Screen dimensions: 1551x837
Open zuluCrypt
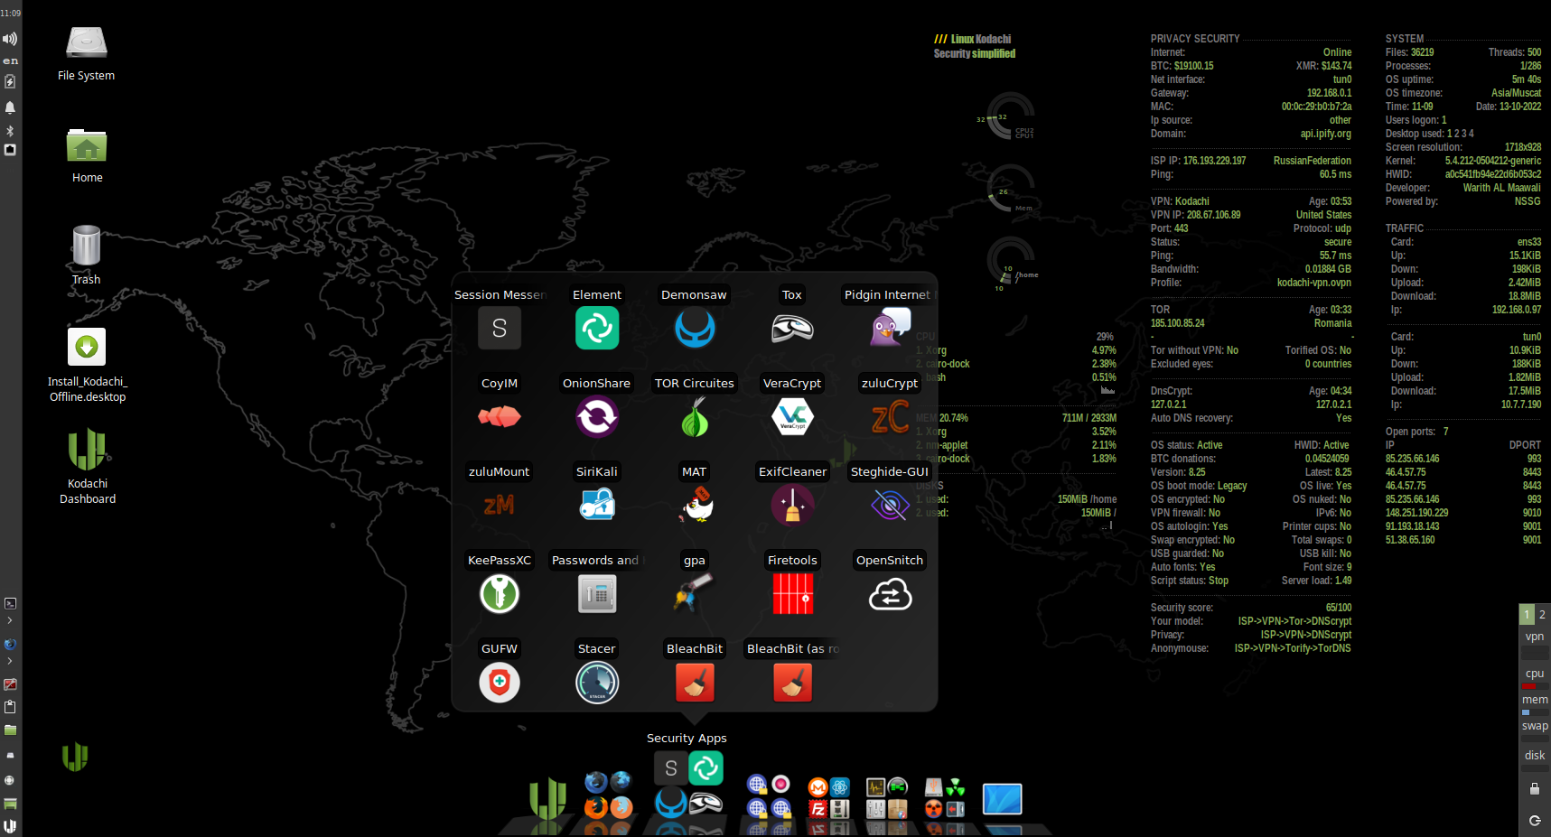click(x=890, y=416)
